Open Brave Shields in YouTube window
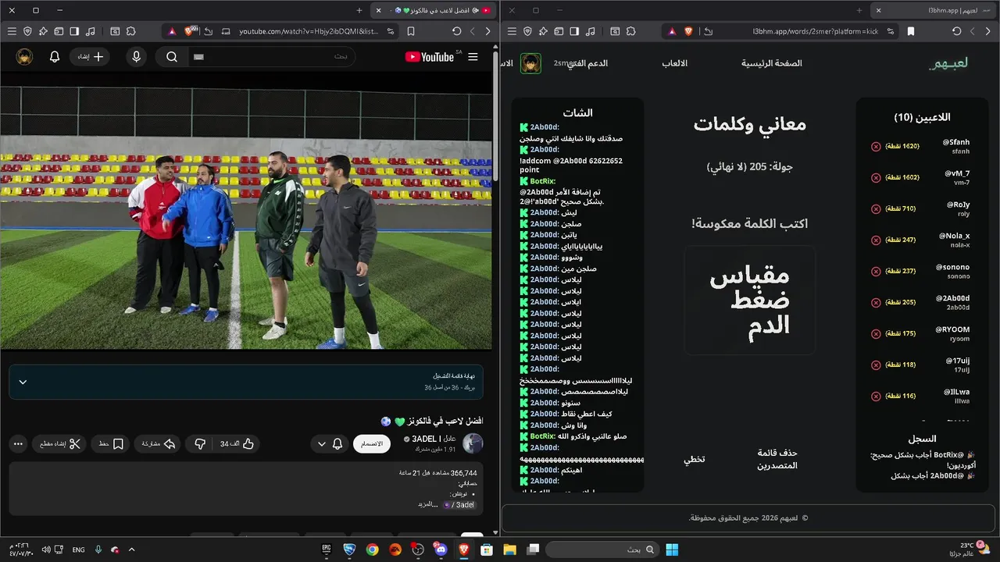 click(190, 31)
